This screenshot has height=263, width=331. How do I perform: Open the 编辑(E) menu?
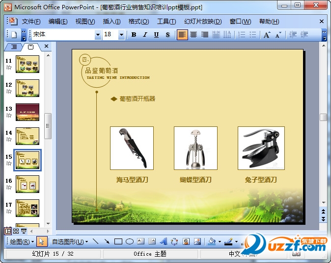[58, 22]
